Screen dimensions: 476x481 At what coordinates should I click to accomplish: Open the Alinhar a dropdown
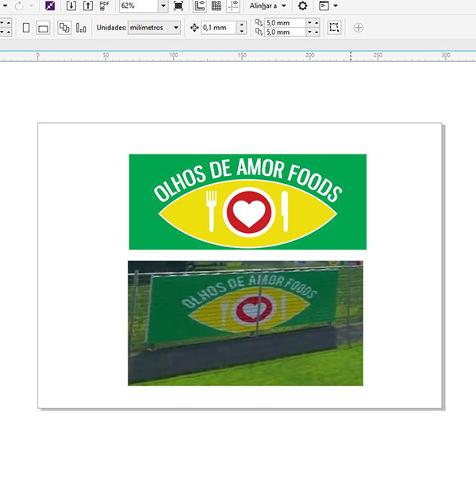click(x=267, y=6)
